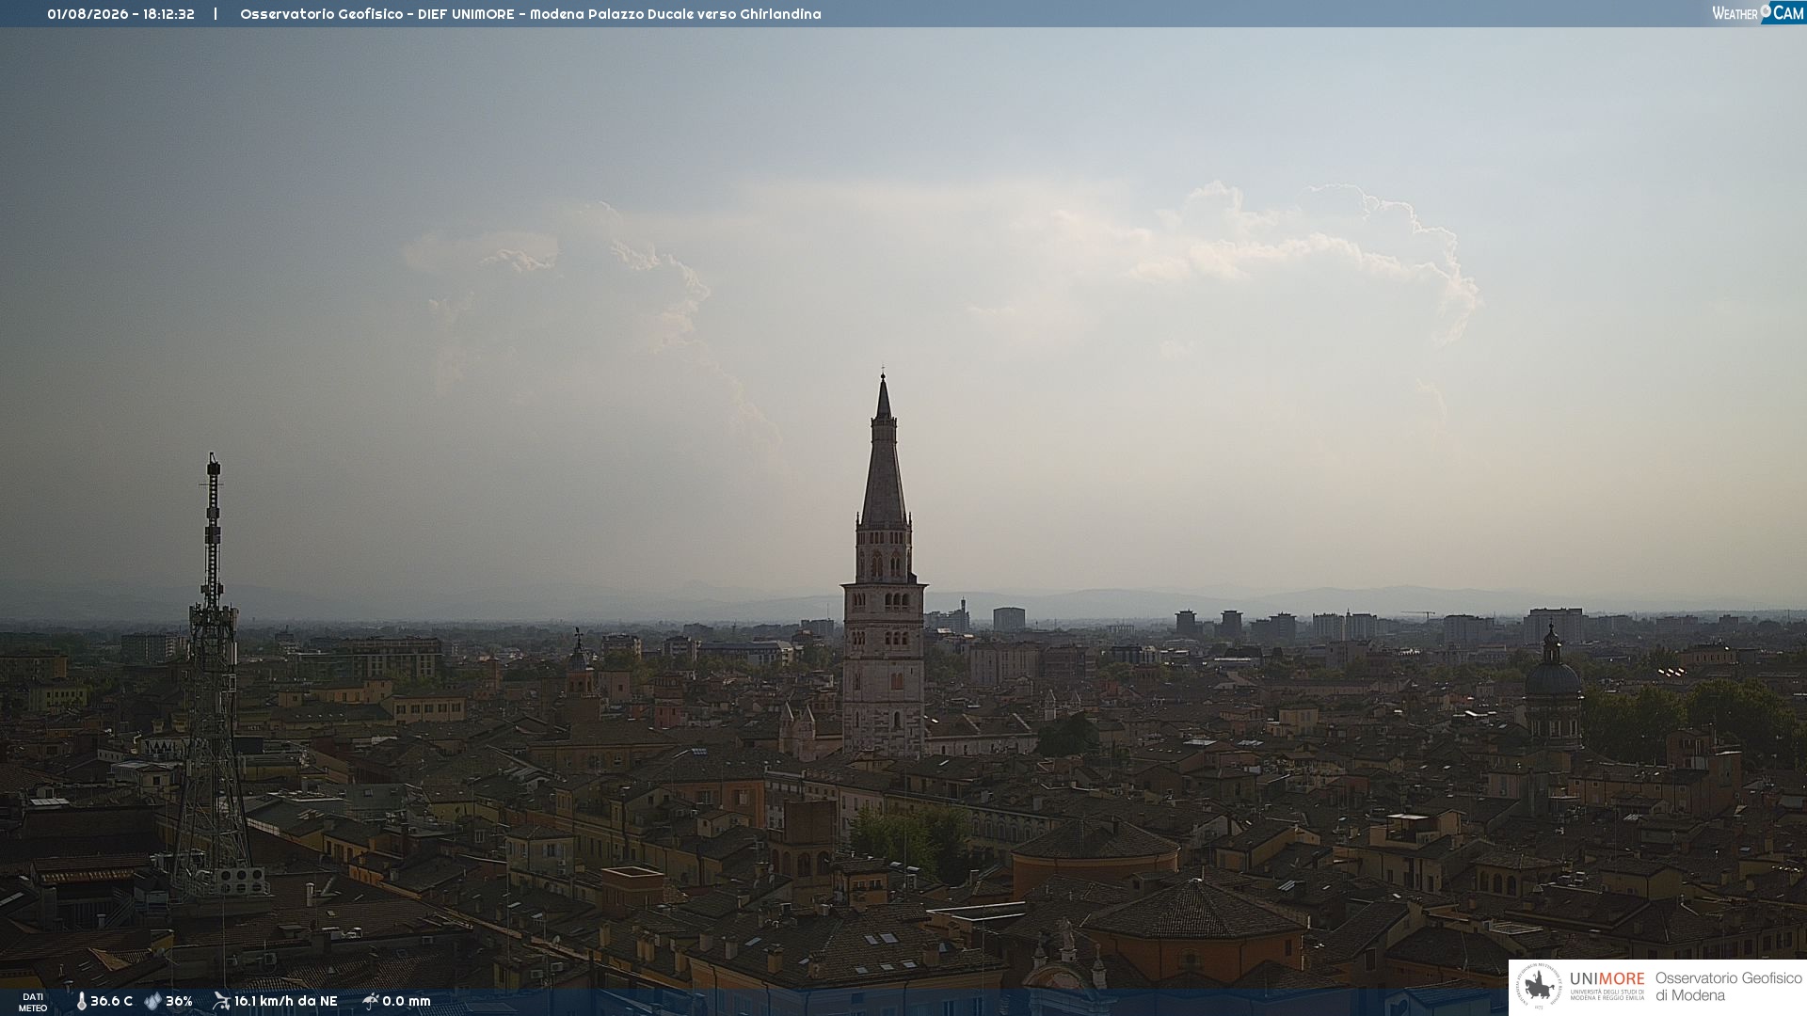Click the thermometer temperature icon

pos(81,1001)
